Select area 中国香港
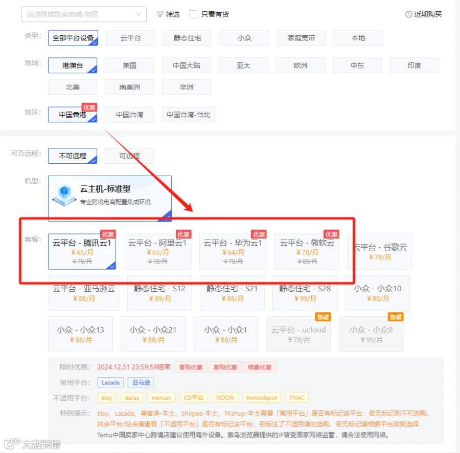Viewport: 460px width, 453px height. pyautogui.click(x=73, y=115)
